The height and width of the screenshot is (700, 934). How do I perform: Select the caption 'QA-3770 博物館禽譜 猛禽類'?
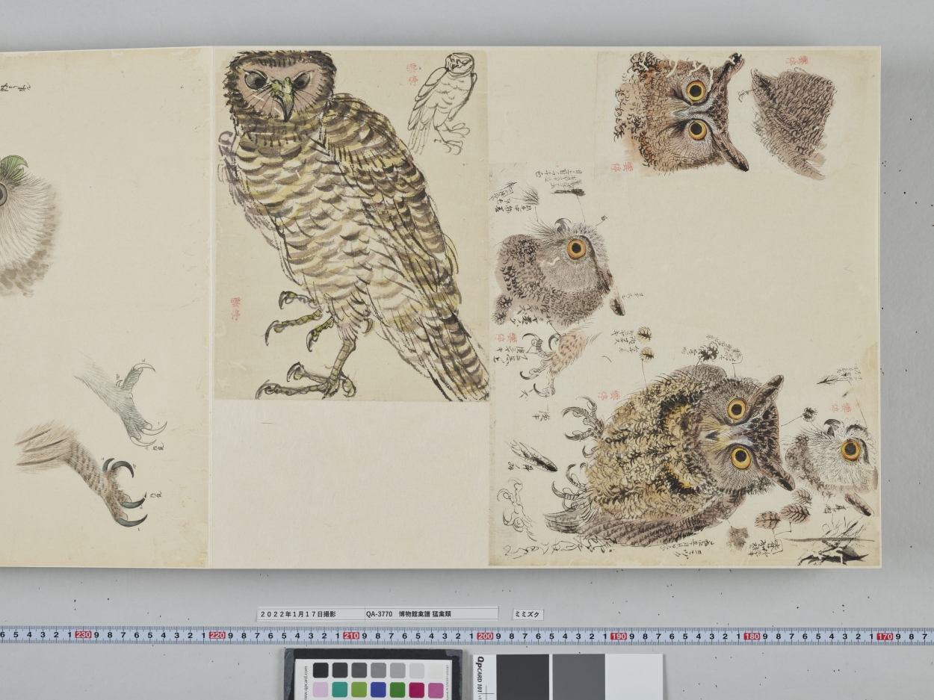408,614
